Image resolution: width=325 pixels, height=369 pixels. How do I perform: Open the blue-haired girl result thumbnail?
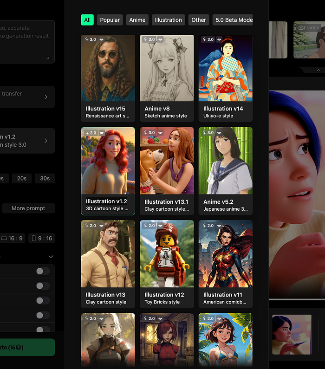tap(292, 334)
